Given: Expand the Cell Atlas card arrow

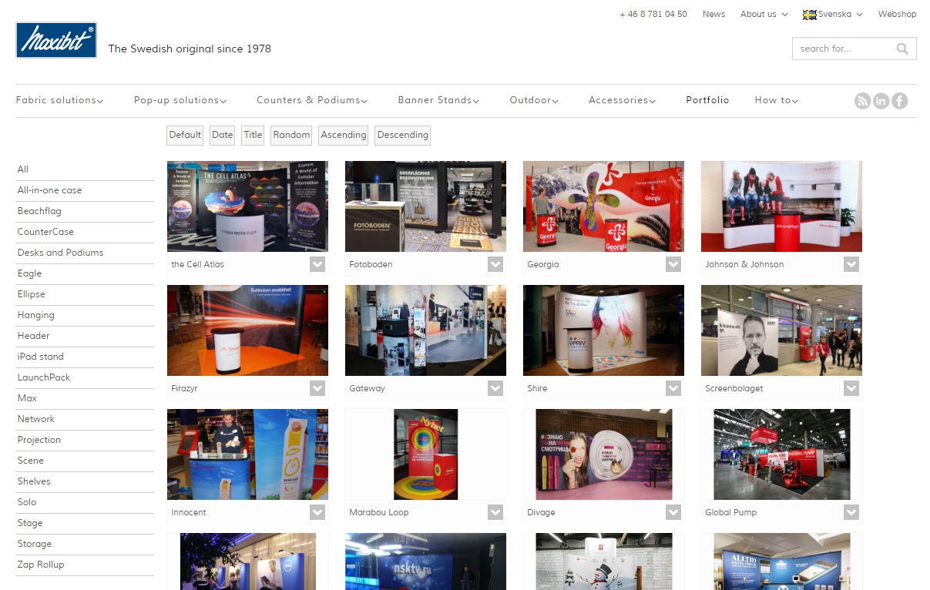Looking at the screenshot, I should pos(317,264).
